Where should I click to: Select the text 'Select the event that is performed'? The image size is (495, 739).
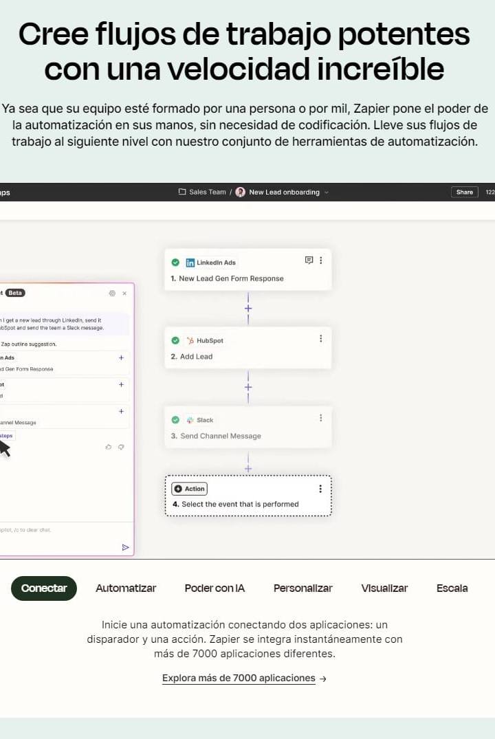point(240,505)
